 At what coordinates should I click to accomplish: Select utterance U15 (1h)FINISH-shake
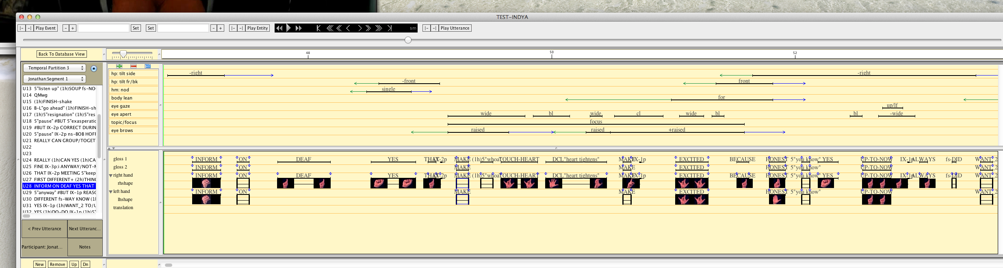(59, 102)
